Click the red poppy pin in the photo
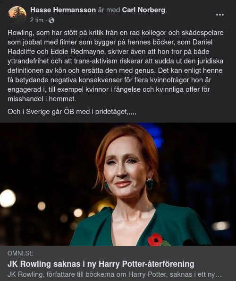 (x=155, y=239)
